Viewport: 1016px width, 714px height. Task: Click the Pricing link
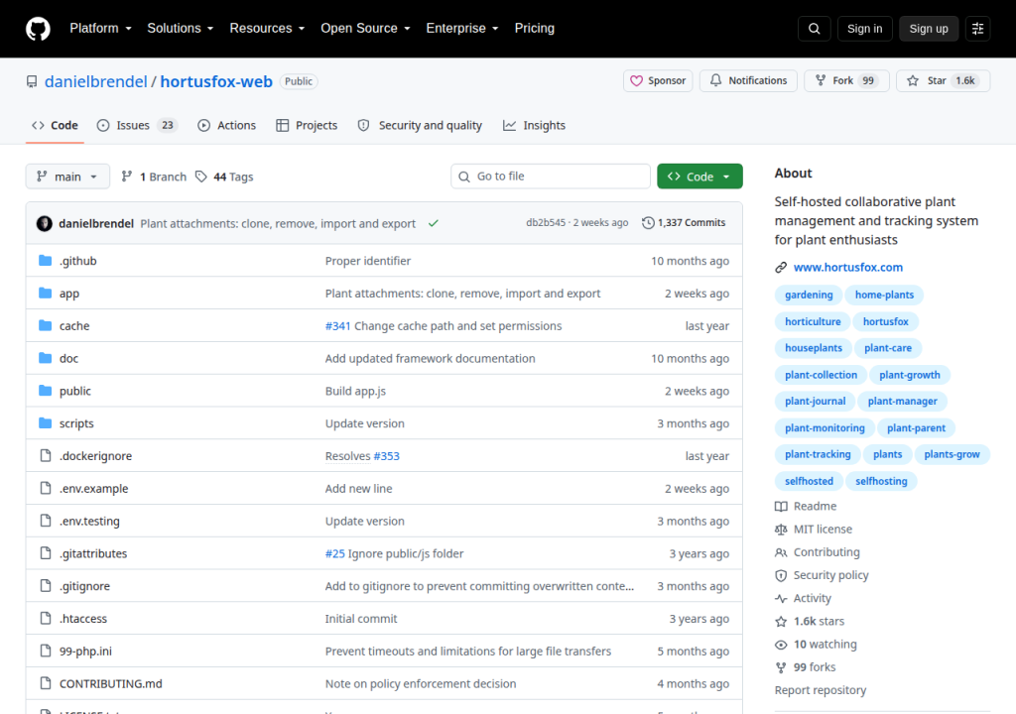[535, 29]
